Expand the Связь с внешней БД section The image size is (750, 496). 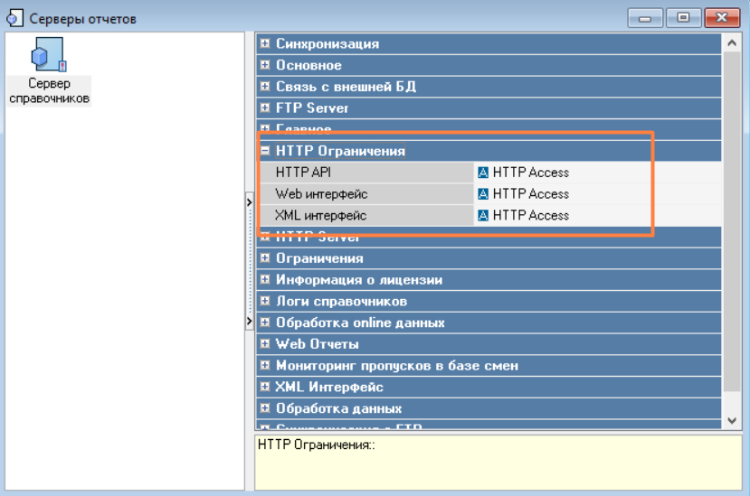click(265, 87)
